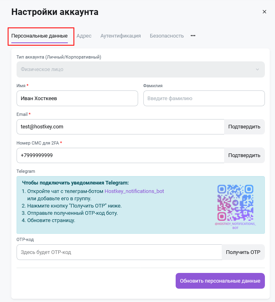
Task: Click Подтвердить next to the SMS number
Action: (244, 155)
